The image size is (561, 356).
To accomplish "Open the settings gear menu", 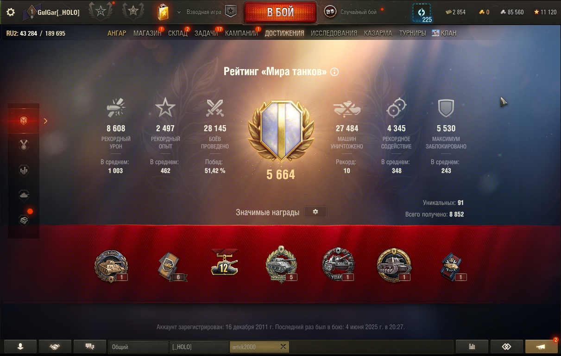I will (11, 13).
